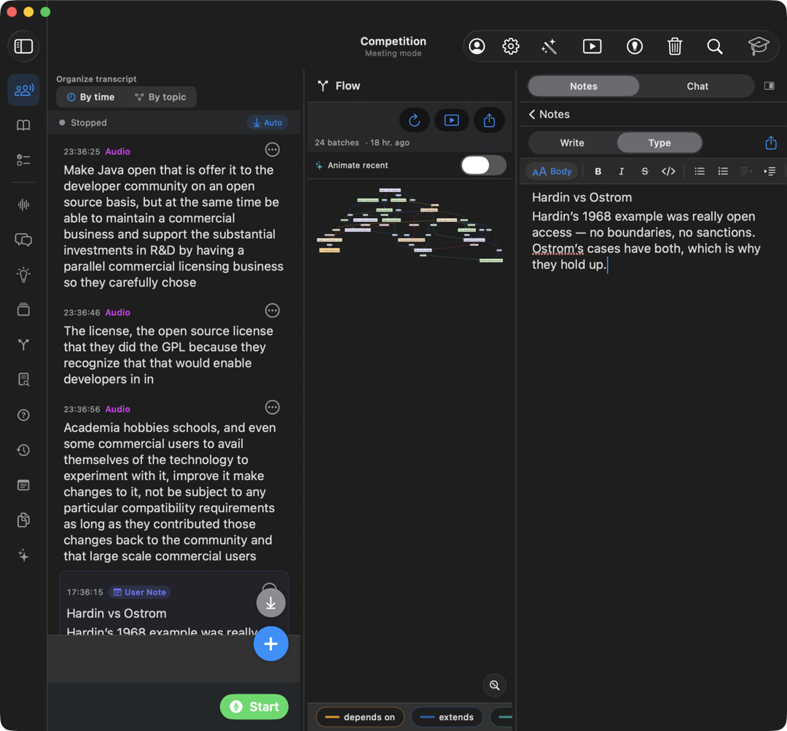Open the stacked cards sidebar icon
This screenshot has height=731, width=787.
(23, 309)
